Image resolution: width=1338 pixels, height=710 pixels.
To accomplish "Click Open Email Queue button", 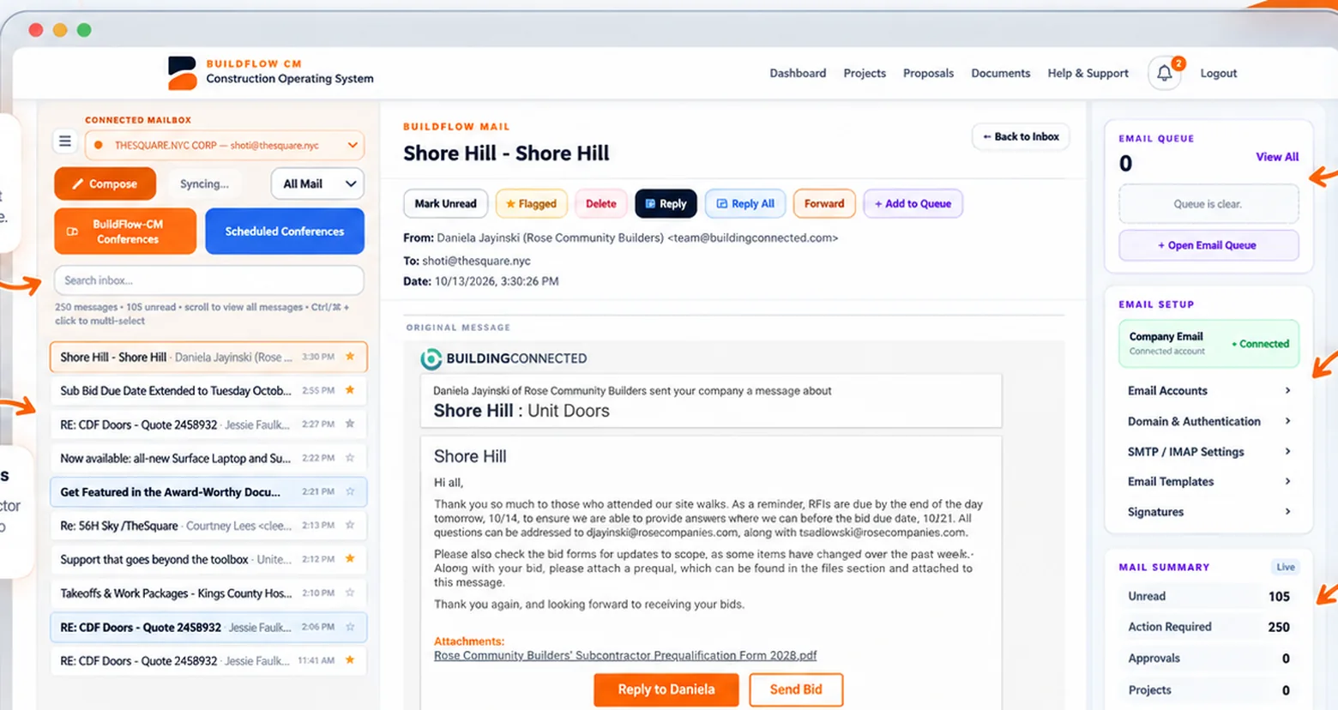I will (1208, 245).
